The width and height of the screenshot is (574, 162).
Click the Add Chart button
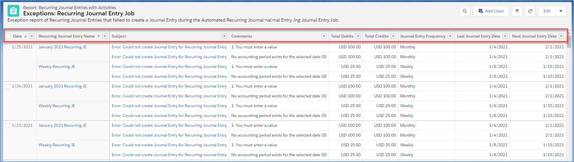pos(491,11)
